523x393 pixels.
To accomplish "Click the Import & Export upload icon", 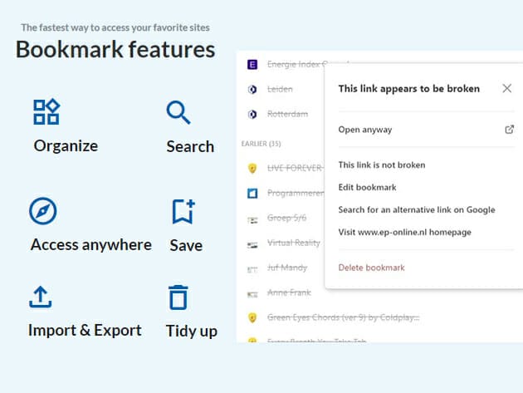I will [x=42, y=297].
